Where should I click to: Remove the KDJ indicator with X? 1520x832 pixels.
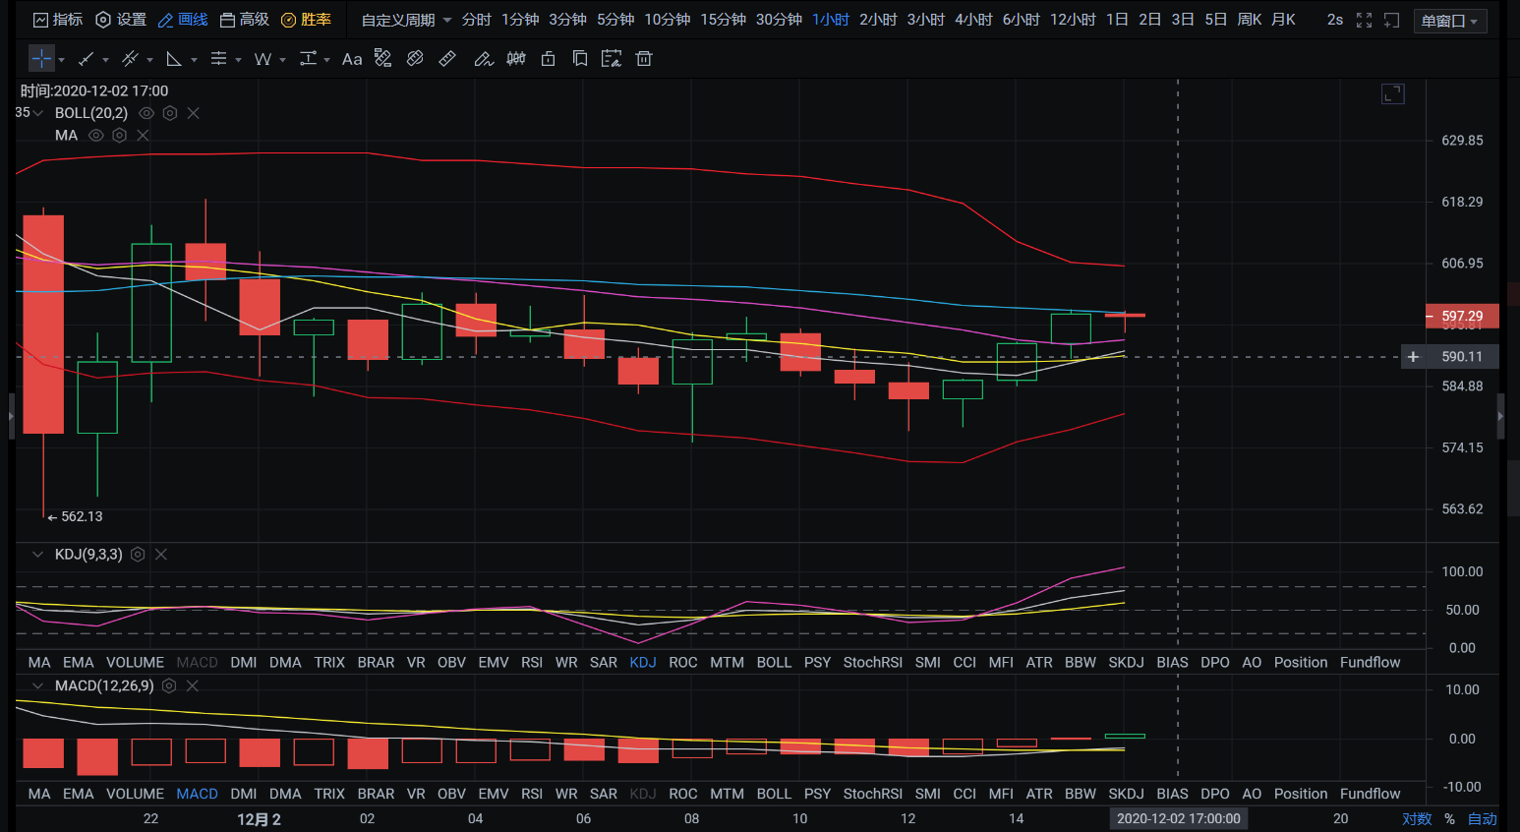[161, 555]
